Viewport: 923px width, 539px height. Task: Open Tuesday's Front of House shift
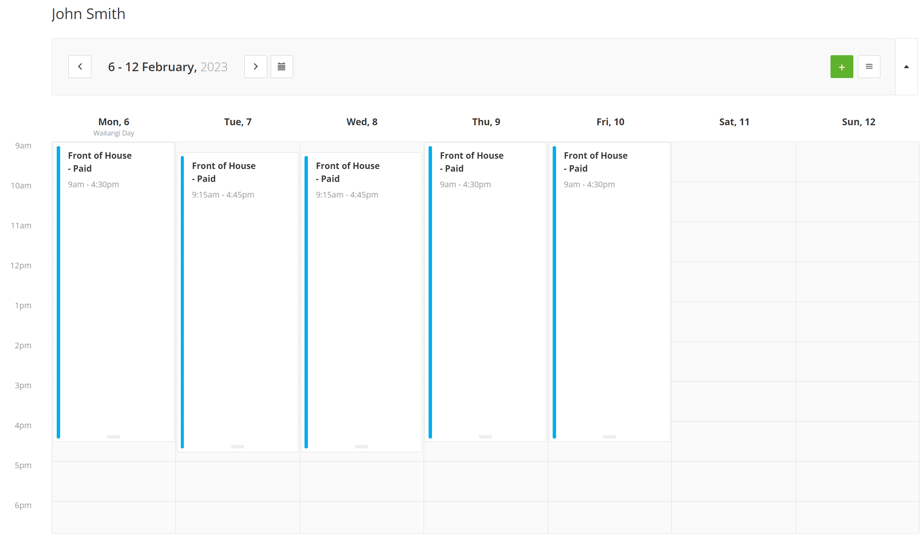click(x=238, y=302)
